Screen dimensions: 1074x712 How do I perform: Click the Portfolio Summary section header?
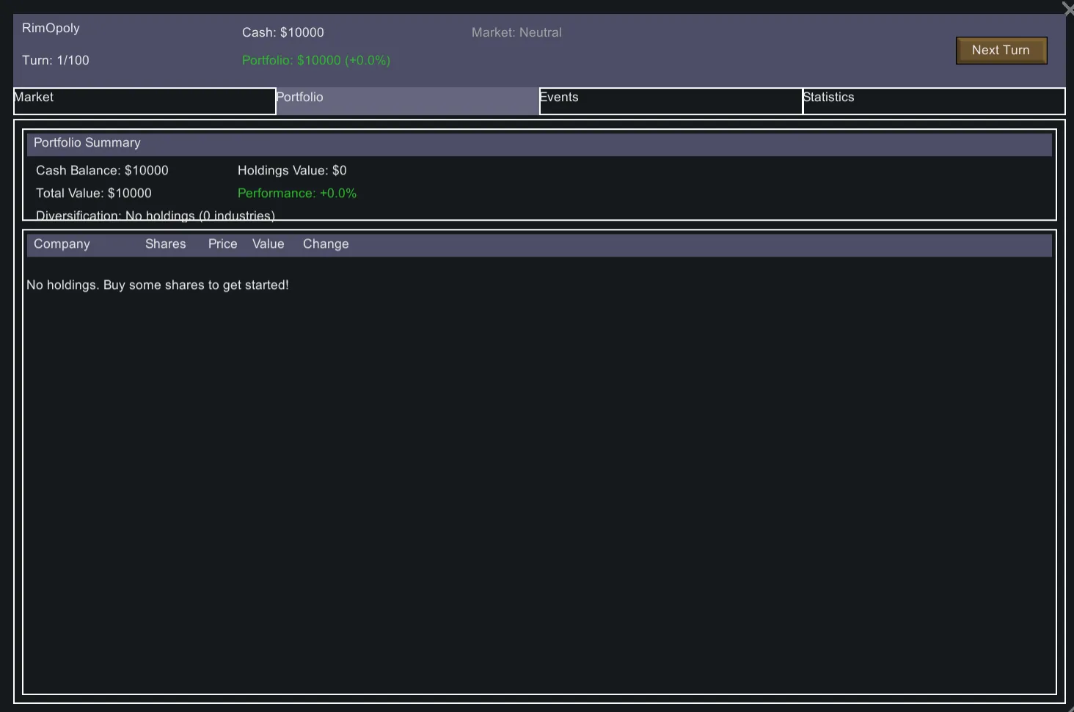point(87,143)
